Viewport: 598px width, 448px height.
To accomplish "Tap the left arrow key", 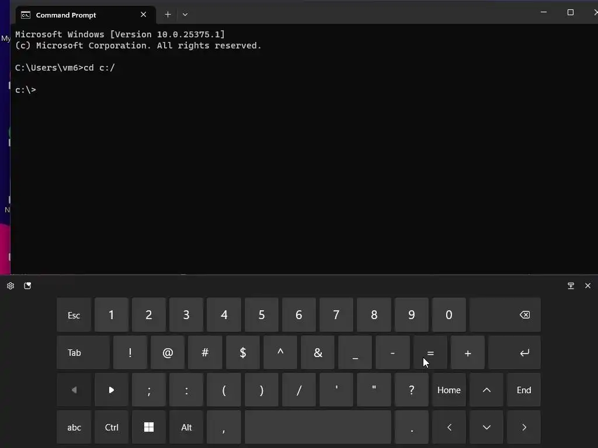I will [x=449, y=428].
